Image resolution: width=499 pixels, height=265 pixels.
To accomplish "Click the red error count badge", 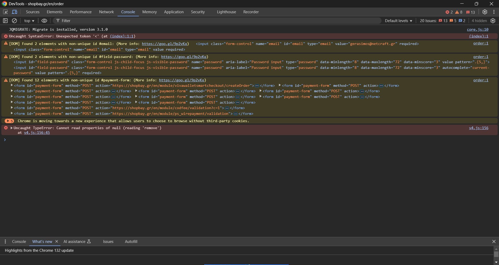I will click(x=449, y=12).
